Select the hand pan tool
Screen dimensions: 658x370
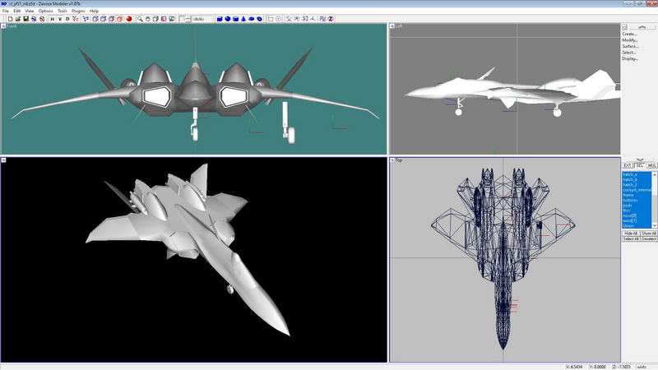(x=148, y=18)
